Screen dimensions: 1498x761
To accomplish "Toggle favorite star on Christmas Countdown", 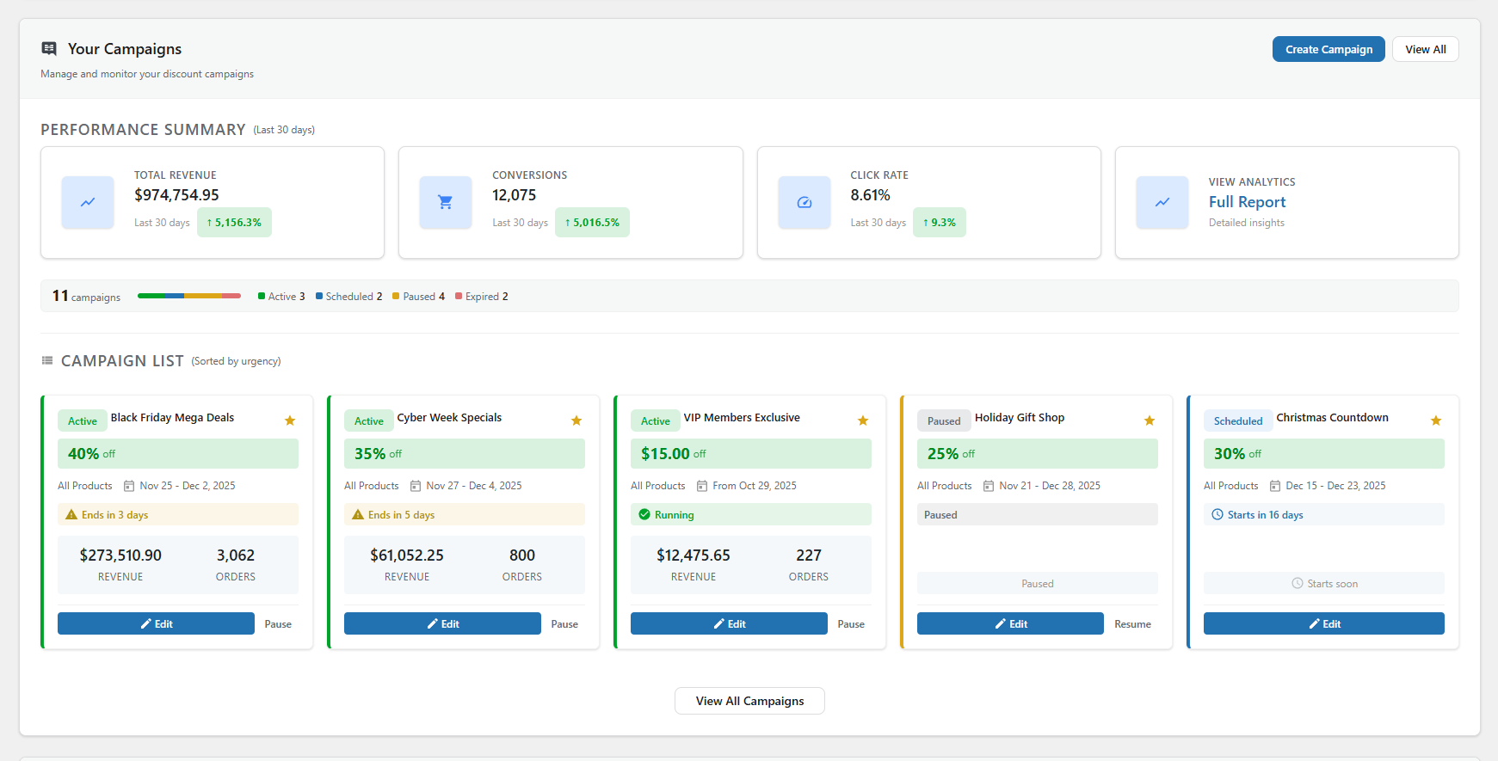I will coord(1436,420).
